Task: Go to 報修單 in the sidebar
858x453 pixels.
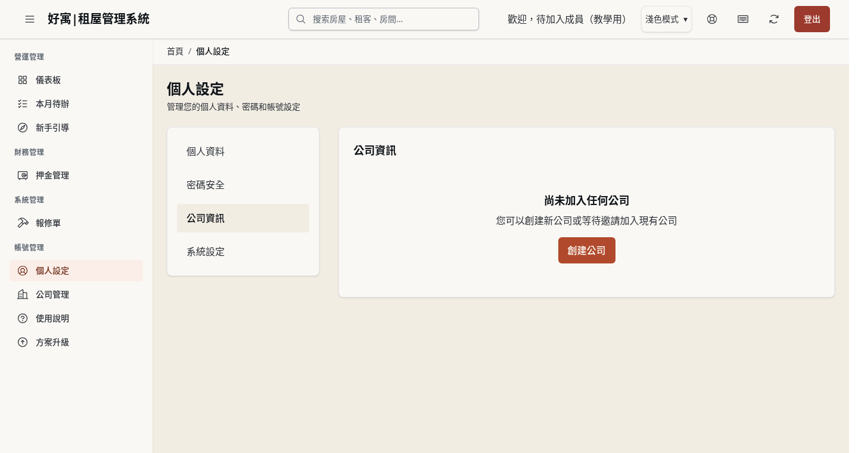Action: (x=76, y=223)
